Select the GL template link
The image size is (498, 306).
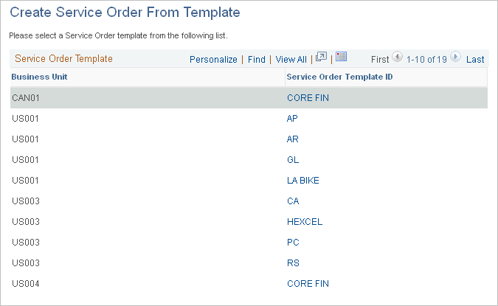coord(293,160)
